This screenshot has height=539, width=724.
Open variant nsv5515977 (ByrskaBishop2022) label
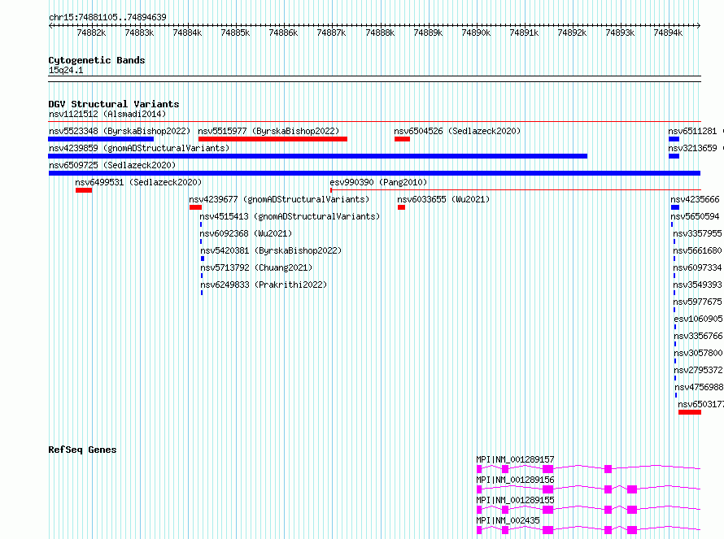(x=268, y=131)
